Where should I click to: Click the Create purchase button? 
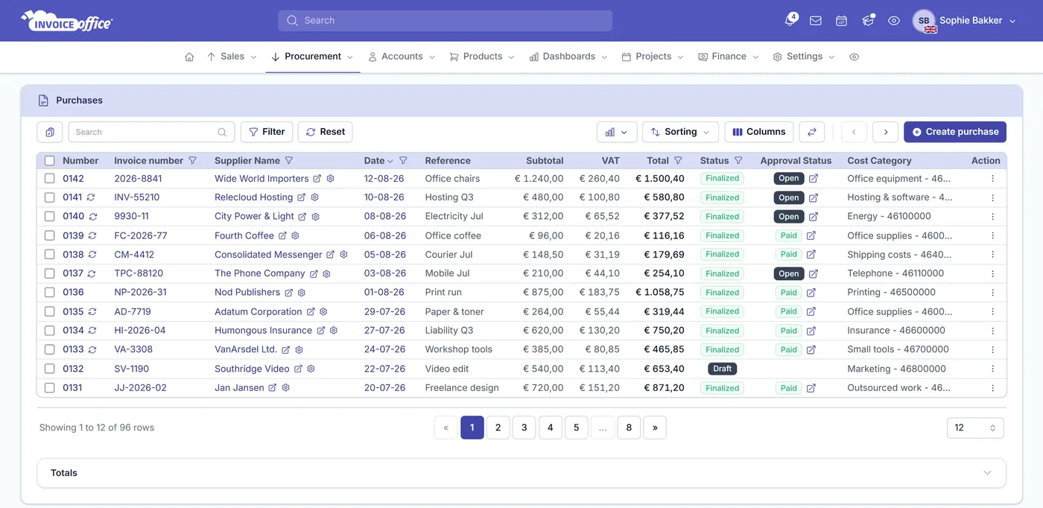[x=955, y=132]
